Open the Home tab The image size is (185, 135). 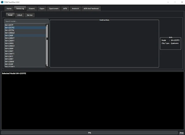tap(9, 9)
